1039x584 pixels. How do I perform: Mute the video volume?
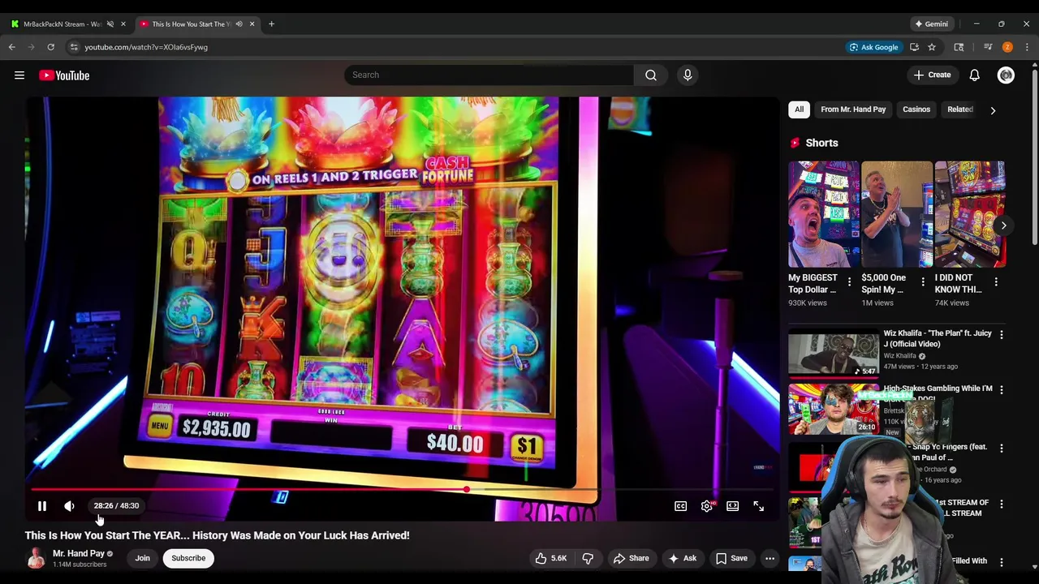[69, 506]
